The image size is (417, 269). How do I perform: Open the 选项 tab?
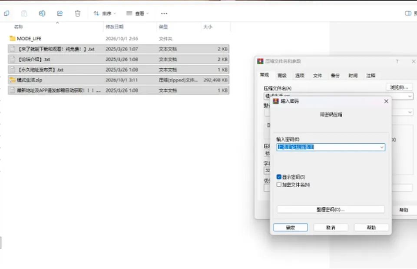point(300,76)
